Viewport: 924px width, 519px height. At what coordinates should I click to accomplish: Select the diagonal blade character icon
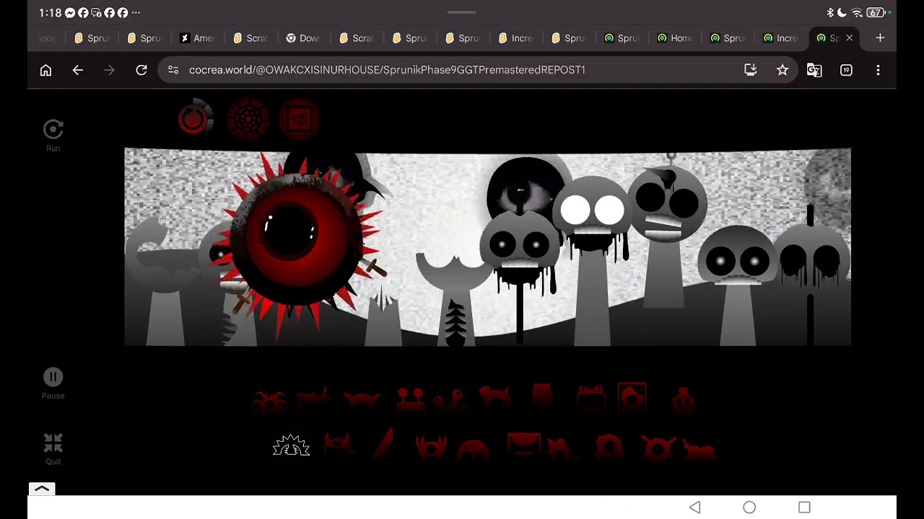(x=383, y=444)
